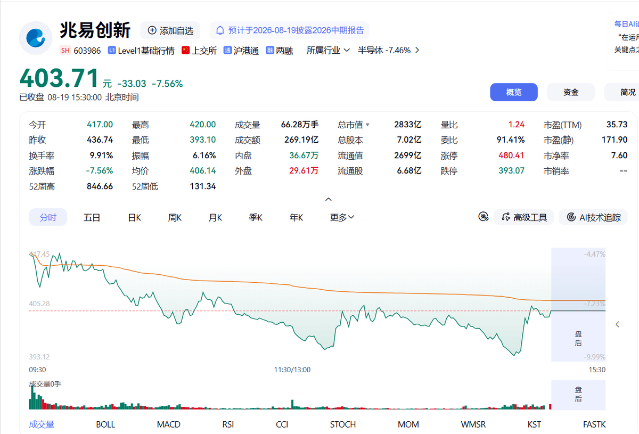
Task: Switch to the 月K chart tab
Action: click(215, 217)
